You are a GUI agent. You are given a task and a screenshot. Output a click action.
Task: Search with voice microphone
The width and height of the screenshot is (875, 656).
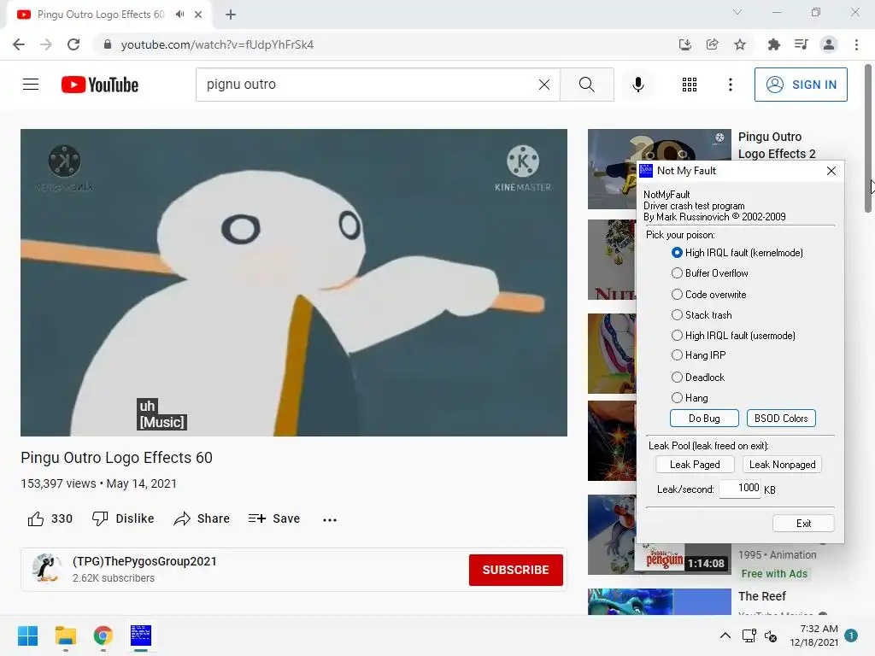click(x=637, y=85)
